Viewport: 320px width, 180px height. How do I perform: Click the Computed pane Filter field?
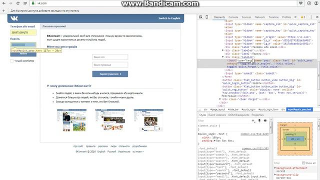287,163
